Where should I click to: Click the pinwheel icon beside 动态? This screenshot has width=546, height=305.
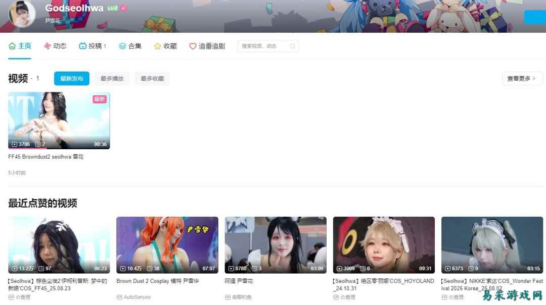click(48, 46)
